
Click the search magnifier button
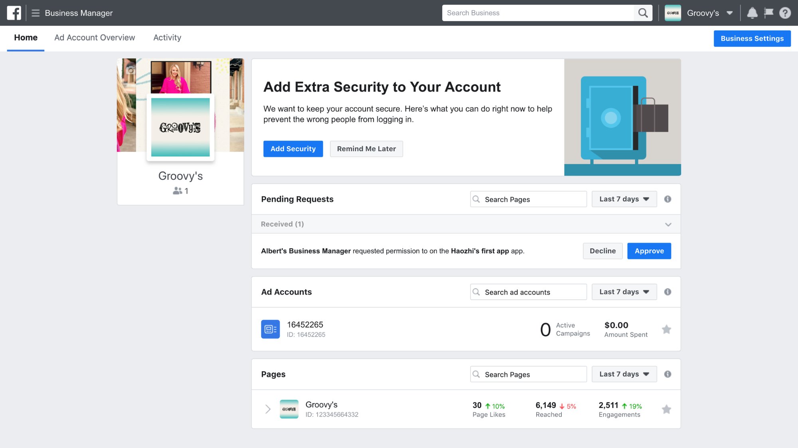pyautogui.click(x=643, y=13)
